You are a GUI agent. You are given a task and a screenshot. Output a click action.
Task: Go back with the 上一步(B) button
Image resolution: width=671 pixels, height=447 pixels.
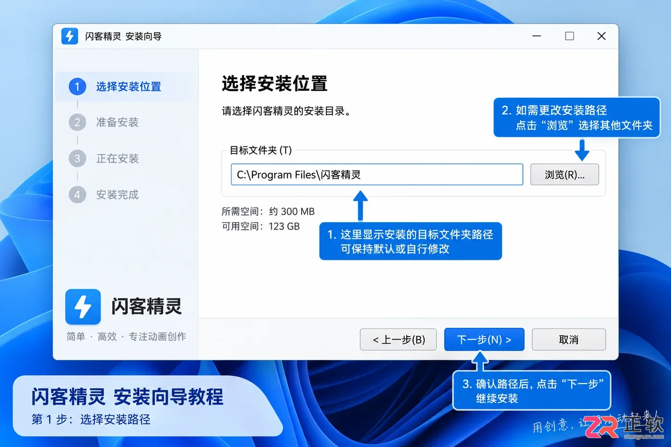[x=398, y=339]
